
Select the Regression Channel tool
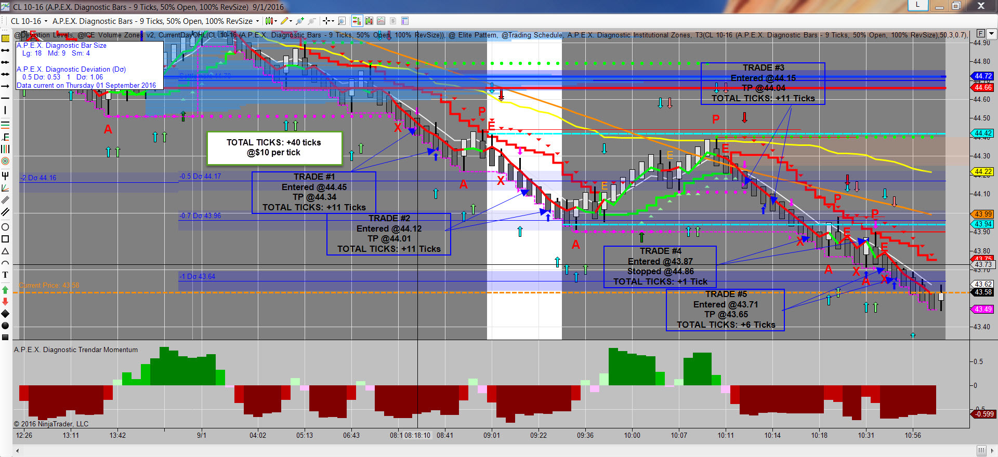[x=5, y=199]
